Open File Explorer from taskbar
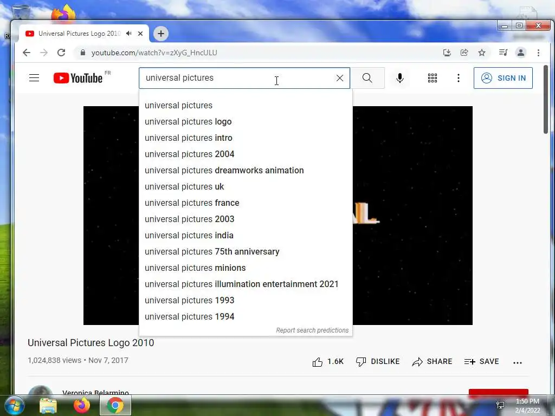 click(48, 405)
